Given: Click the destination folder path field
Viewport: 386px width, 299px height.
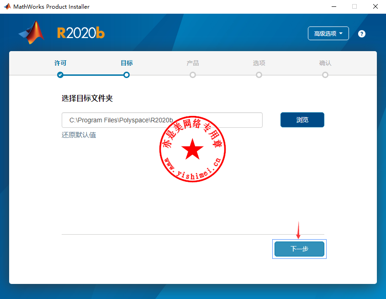Looking at the screenshot, I should tap(162, 120).
